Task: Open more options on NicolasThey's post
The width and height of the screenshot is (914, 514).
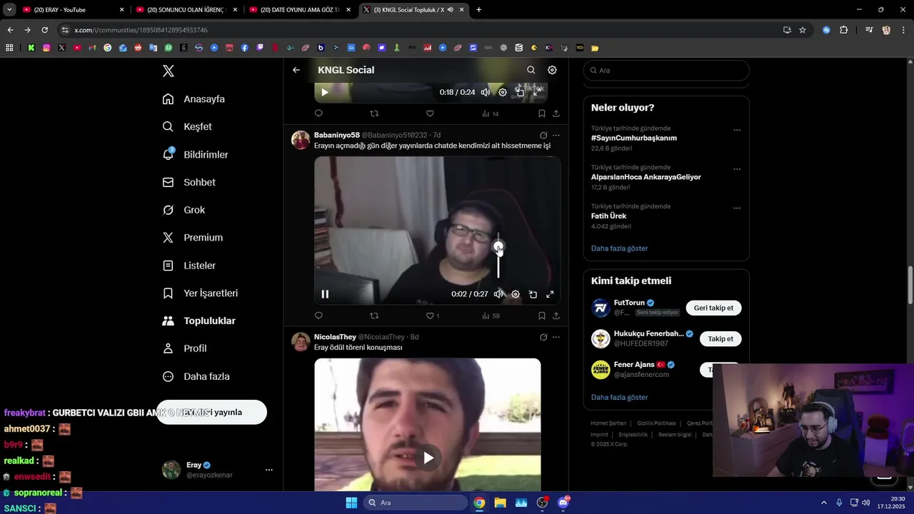Action: pyautogui.click(x=556, y=337)
